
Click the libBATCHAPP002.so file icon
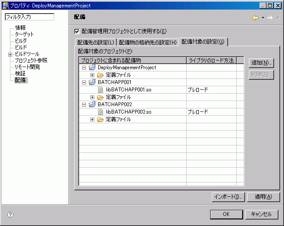pyautogui.click(x=100, y=112)
